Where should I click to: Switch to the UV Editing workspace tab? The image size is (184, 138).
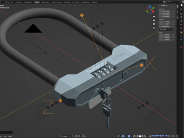pos(76,2)
